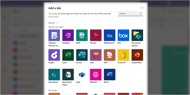This screenshot has width=190, height=95.
Task: Add a Word tab
Action: pos(109,74)
